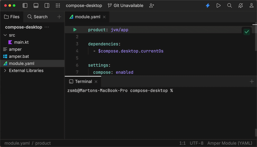
Task: Click the 1:1 cursor position indicator
Action: click(182, 143)
